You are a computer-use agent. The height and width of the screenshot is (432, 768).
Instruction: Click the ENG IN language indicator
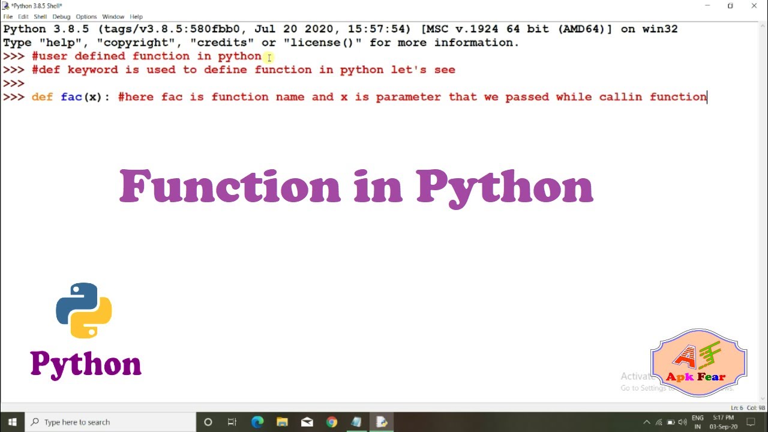click(698, 422)
